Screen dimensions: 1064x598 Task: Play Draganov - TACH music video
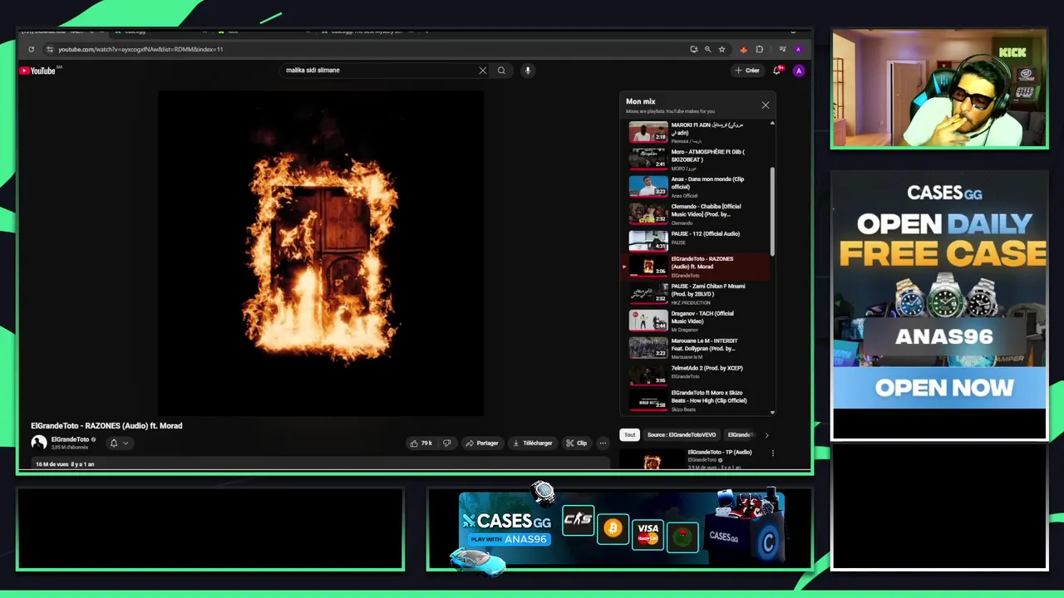click(697, 321)
